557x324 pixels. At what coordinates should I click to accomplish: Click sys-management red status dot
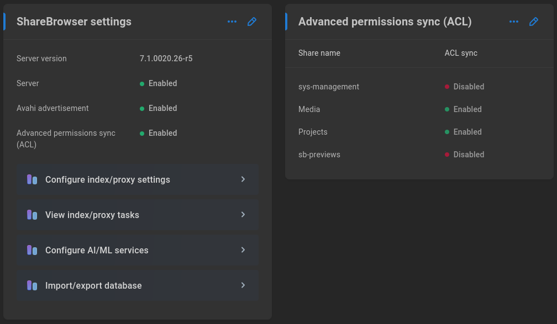(x=447, y=87)
